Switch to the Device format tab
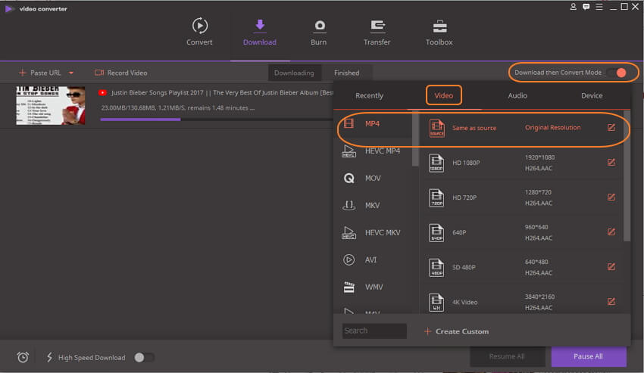This screenshot has height=373, width=644. (x=592, y=95)
